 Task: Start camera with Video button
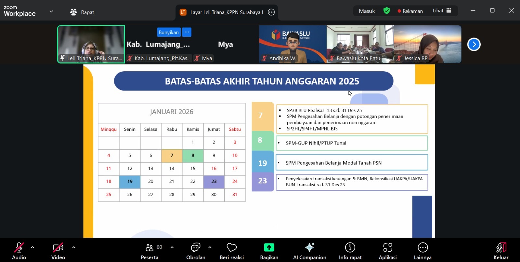[58, 251]
